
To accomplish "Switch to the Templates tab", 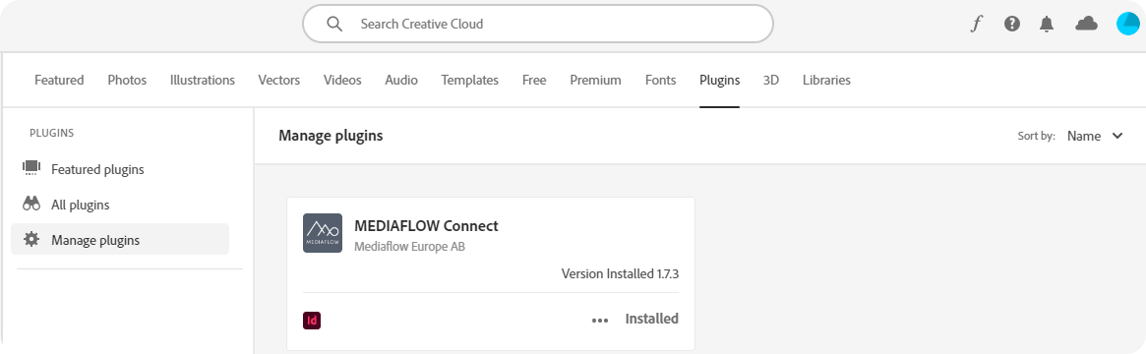I will pyautogui.click(x=470, y=81).
